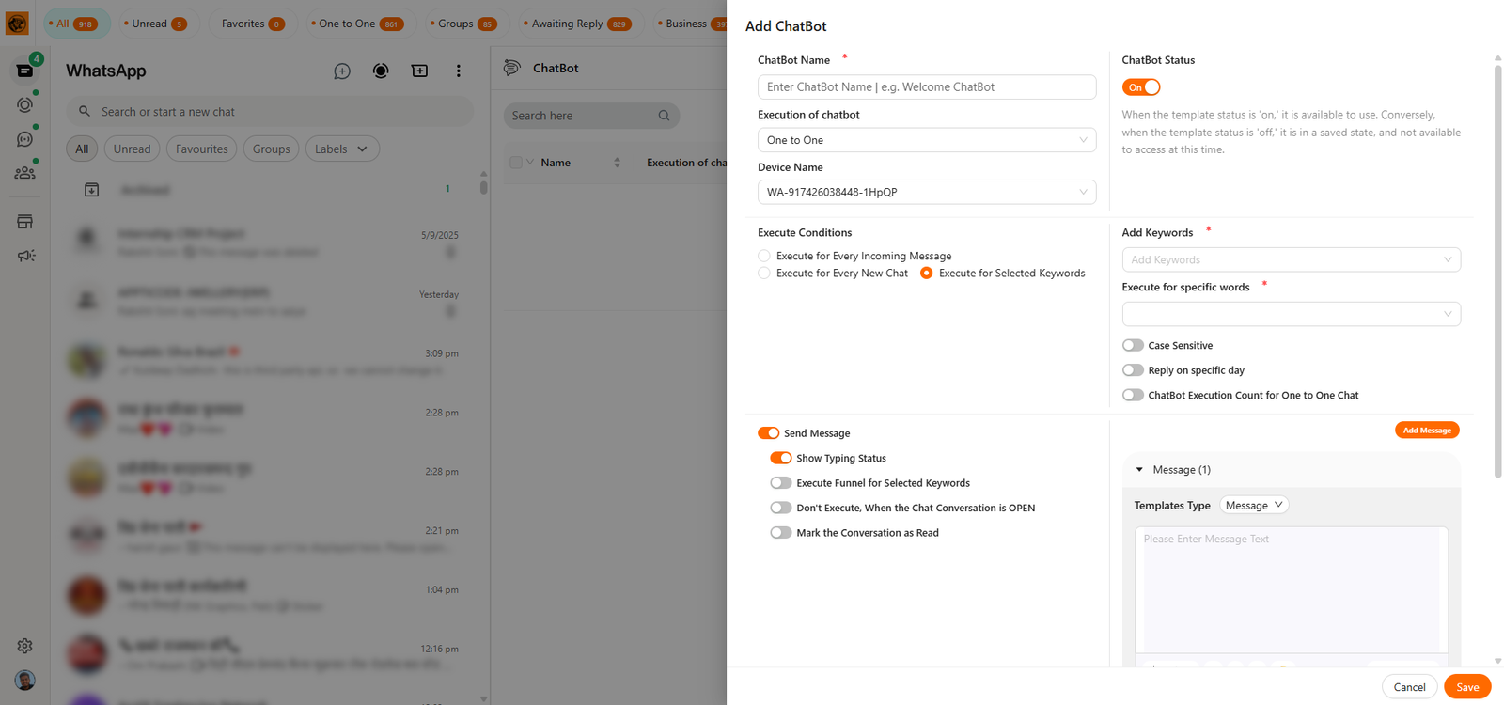Image resolution: width=1504 pixels, height=705 pixels.
Task: Open the Execution of chatbot dropdown
Action: click(926, 140)
